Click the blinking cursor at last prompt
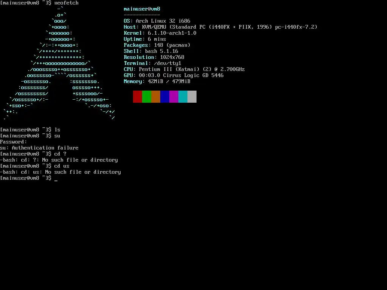Image resolution: width=387 pixels, height=290 pixels. tap(56, 180)
